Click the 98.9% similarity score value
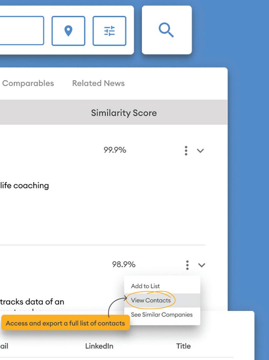 pos(123,265)
